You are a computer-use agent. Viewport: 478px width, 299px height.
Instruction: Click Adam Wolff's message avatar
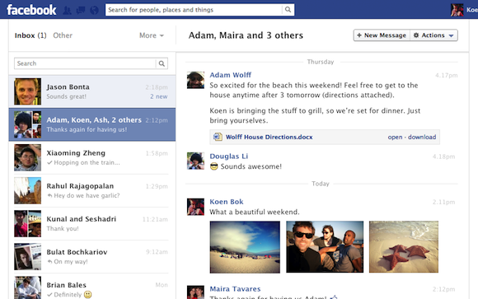[195, 80]
